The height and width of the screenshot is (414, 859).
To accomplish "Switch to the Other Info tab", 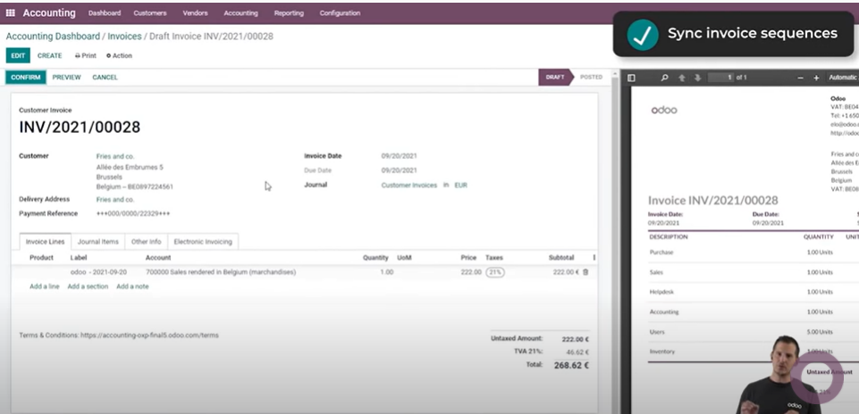I will (x=147, y=241).
